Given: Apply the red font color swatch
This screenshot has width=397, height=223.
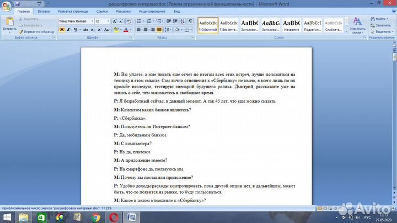Looking at the screenshot, I should click(127, 30).
